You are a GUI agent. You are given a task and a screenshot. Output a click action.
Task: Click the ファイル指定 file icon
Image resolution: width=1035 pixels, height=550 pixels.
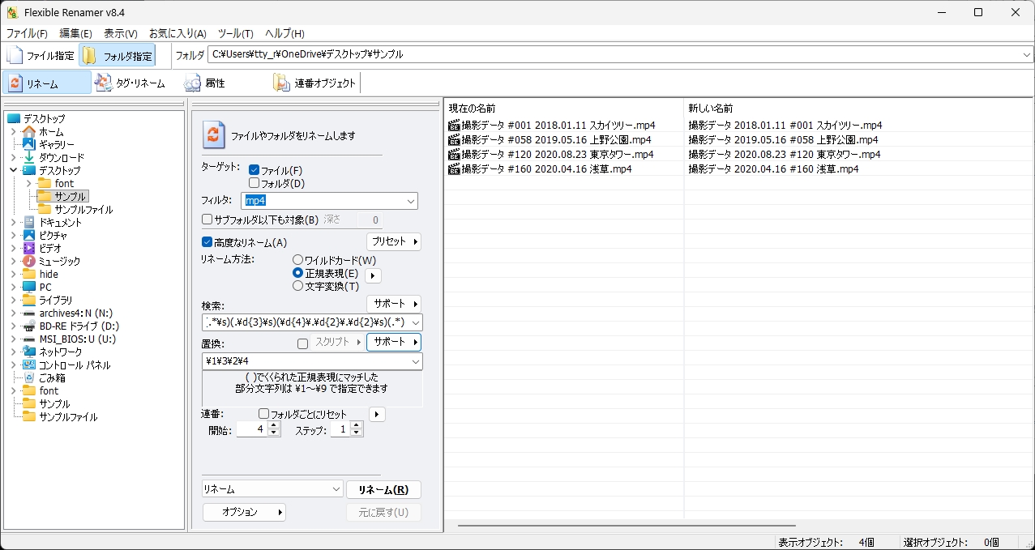(x=15, y=56)
